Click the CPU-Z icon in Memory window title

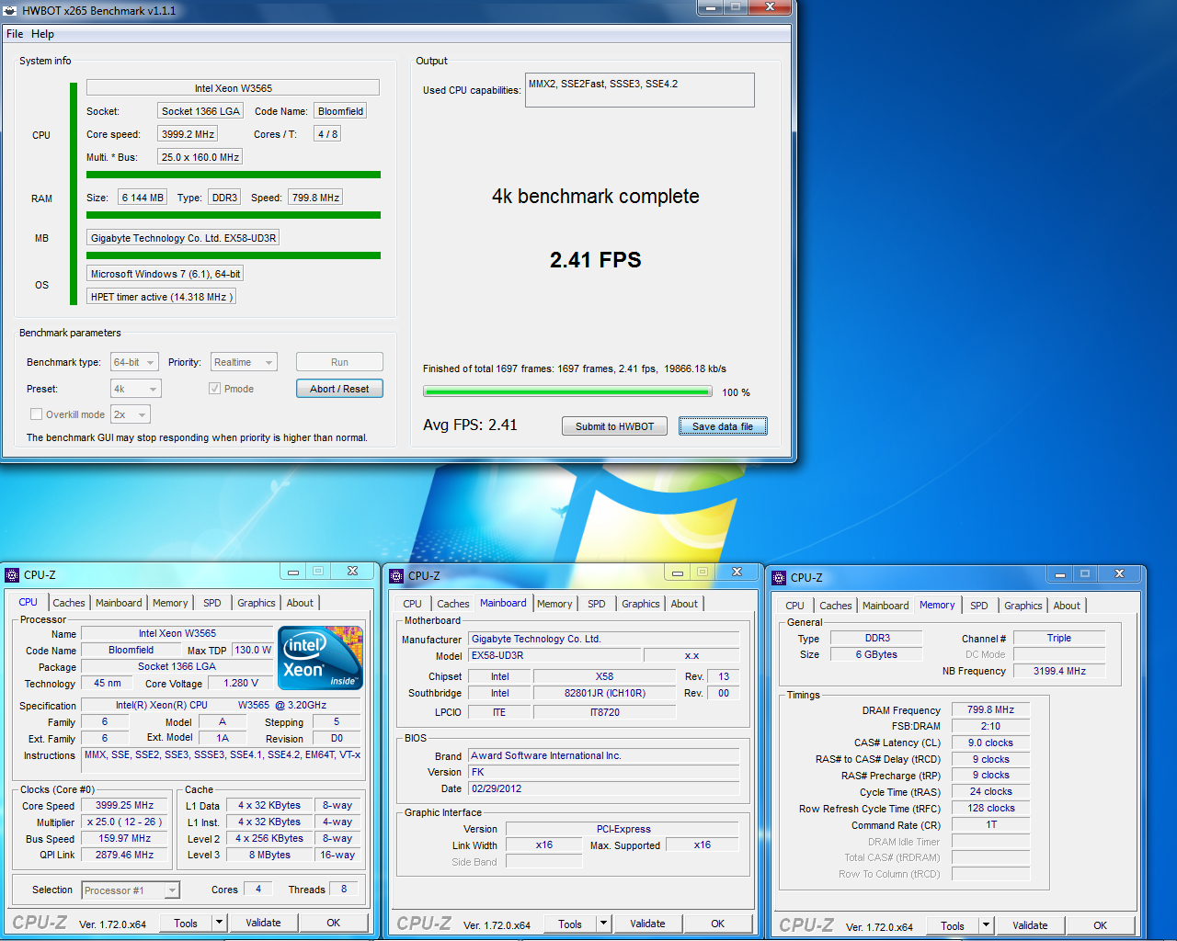click(x=779, y=578)
